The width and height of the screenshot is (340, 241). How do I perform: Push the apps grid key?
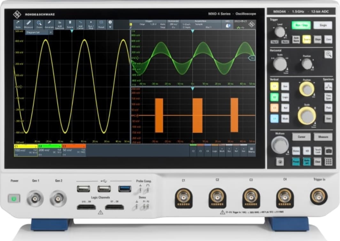(328, 162)
